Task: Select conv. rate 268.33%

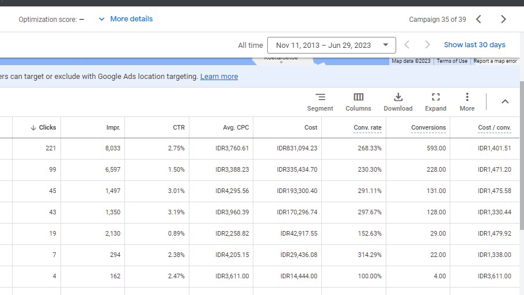Action: (369, 148)
